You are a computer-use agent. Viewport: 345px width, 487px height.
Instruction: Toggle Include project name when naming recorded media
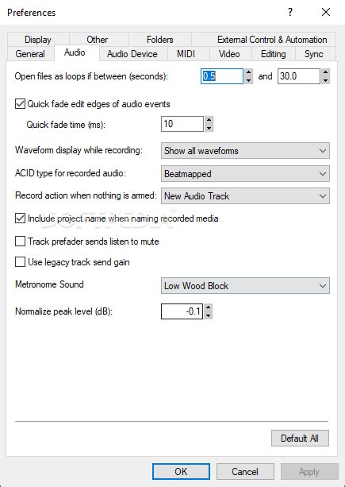click(20, 218)
